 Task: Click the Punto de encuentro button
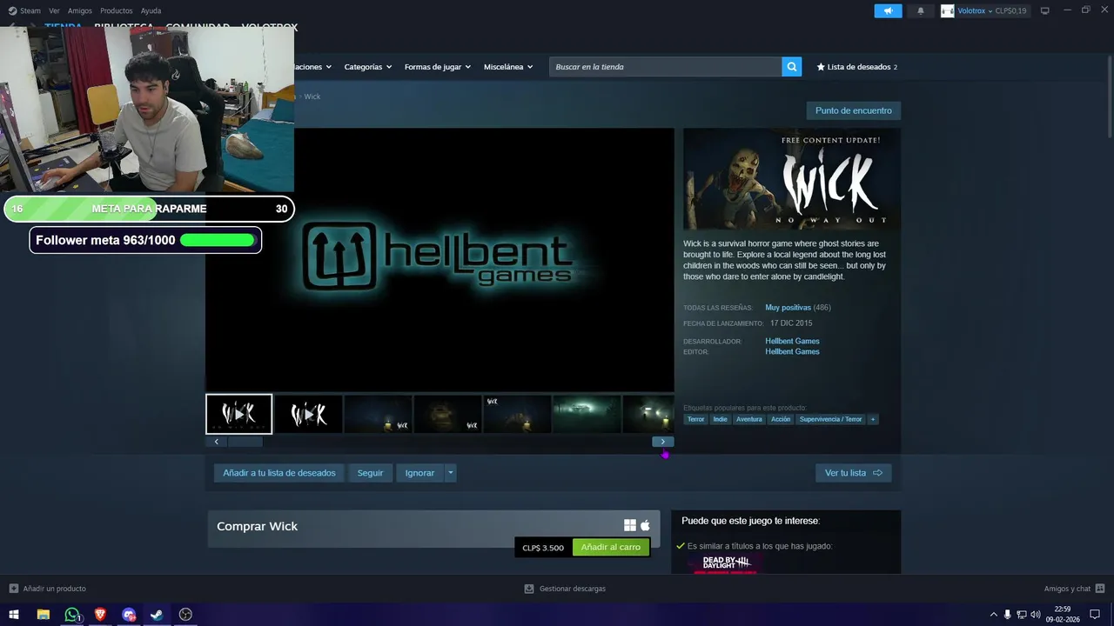tap(853, 110)
